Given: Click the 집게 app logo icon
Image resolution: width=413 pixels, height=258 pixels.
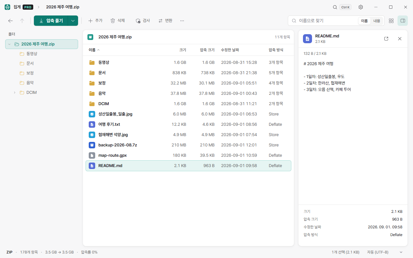Looking at the screenshot, I should click(7, 7).
